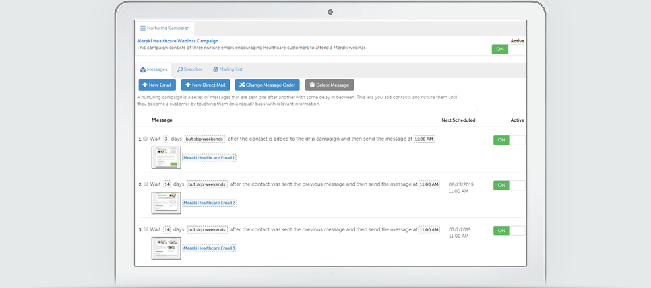Image resolution: width=651 pixels, height=288 pixels.
Task: Click the Nurturing Campaign hamburger menu icon
Action: [142, 28]
